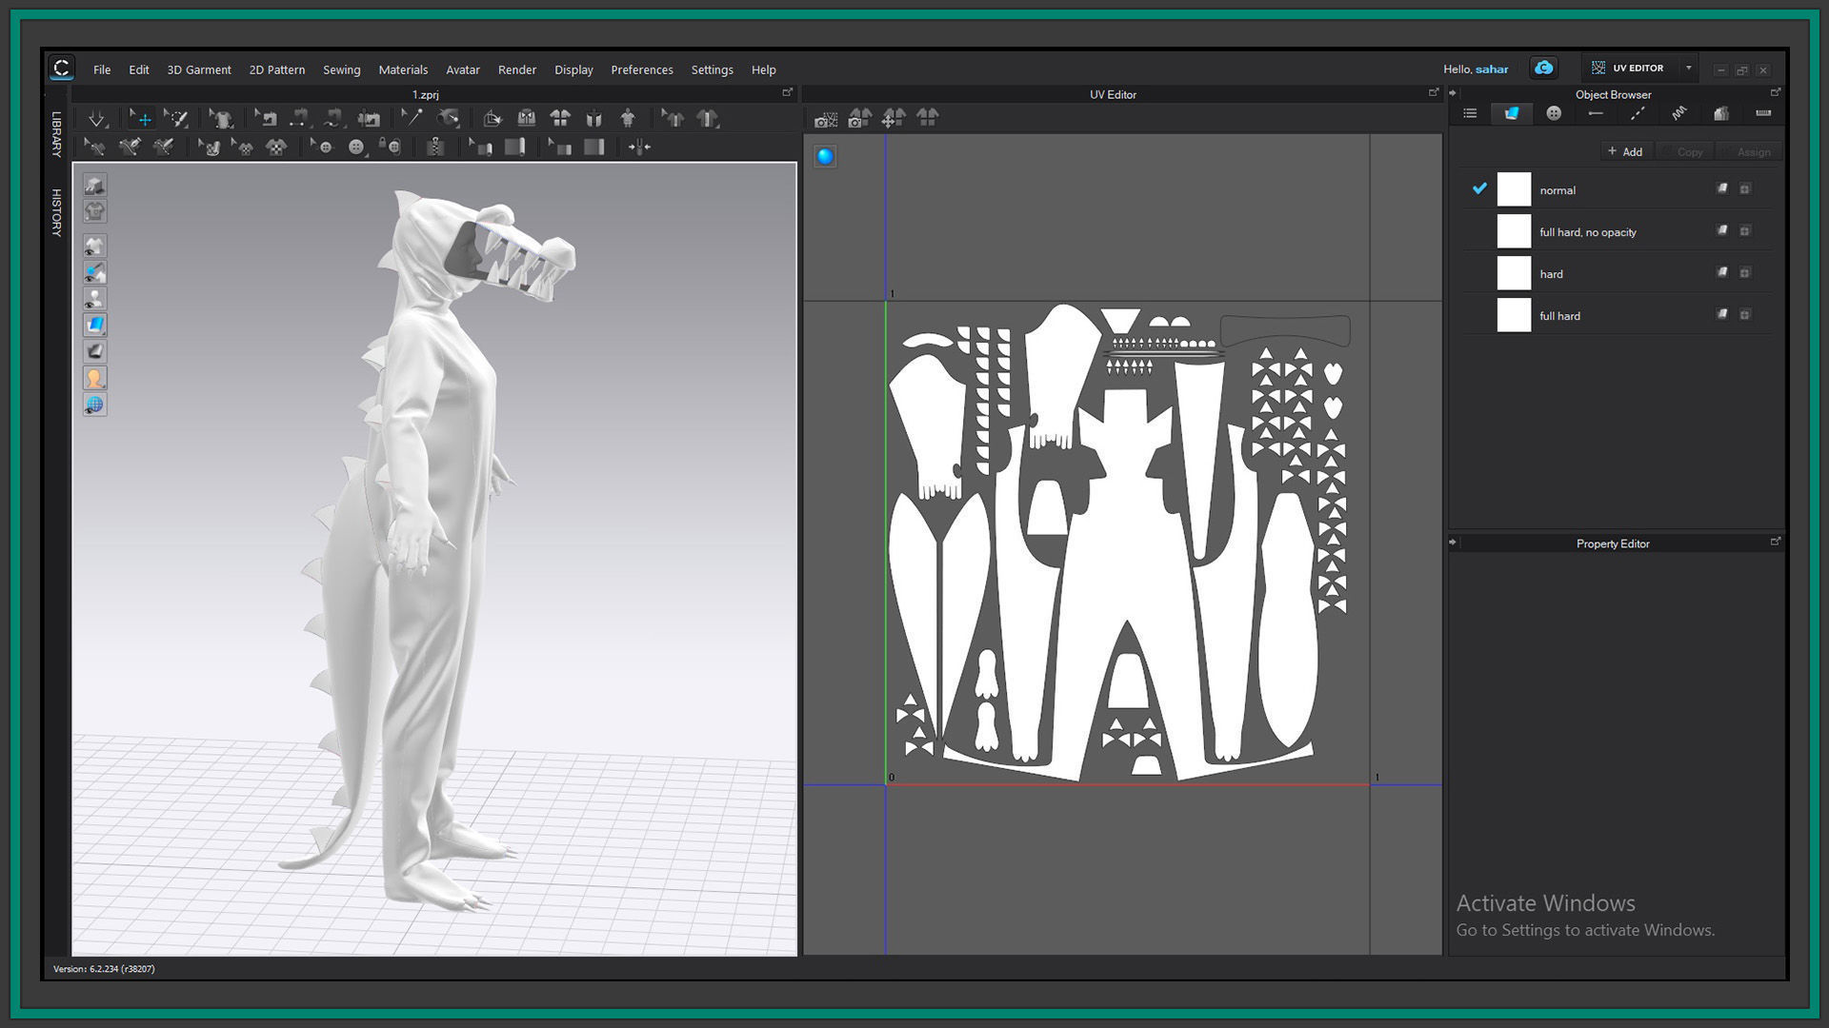Select the Zipper tool
This screenshot has width=1829, height=1028.
[435, 147]
